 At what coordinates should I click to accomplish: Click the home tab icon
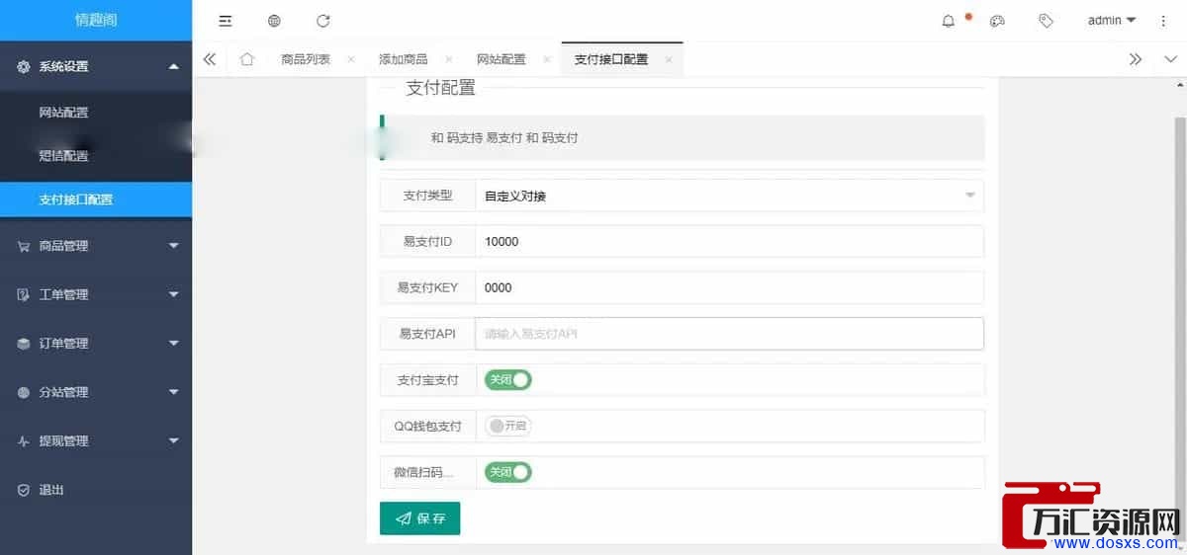[x=247, y=59]
